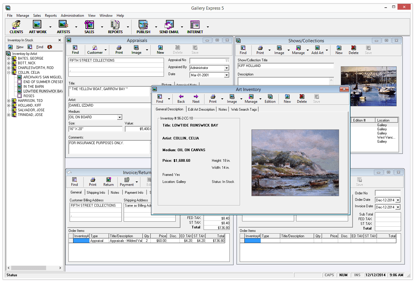
Task: Select ROSES in inventory tree
Action: [x=29, y=96]
